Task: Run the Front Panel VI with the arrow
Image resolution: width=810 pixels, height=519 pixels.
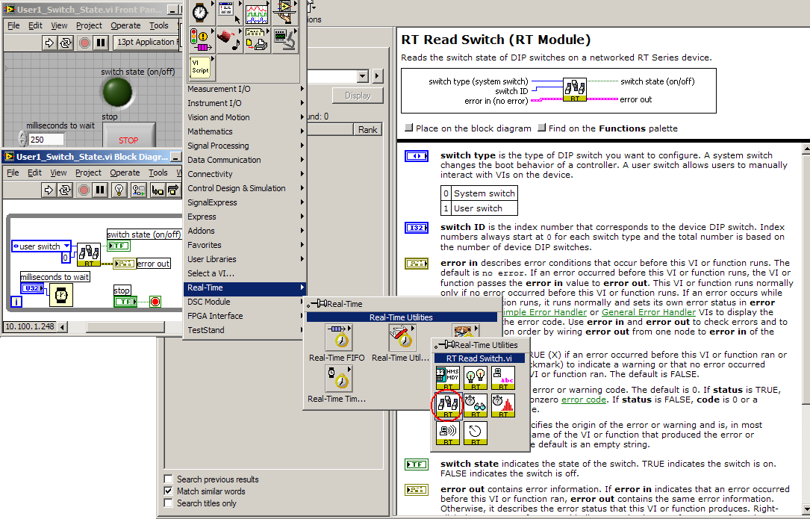Action: pos(49,43)
